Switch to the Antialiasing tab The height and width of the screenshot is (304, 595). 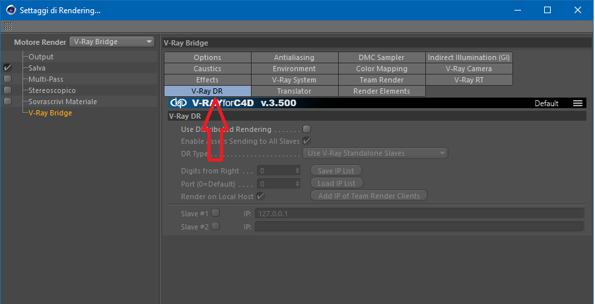click(295, 57)
